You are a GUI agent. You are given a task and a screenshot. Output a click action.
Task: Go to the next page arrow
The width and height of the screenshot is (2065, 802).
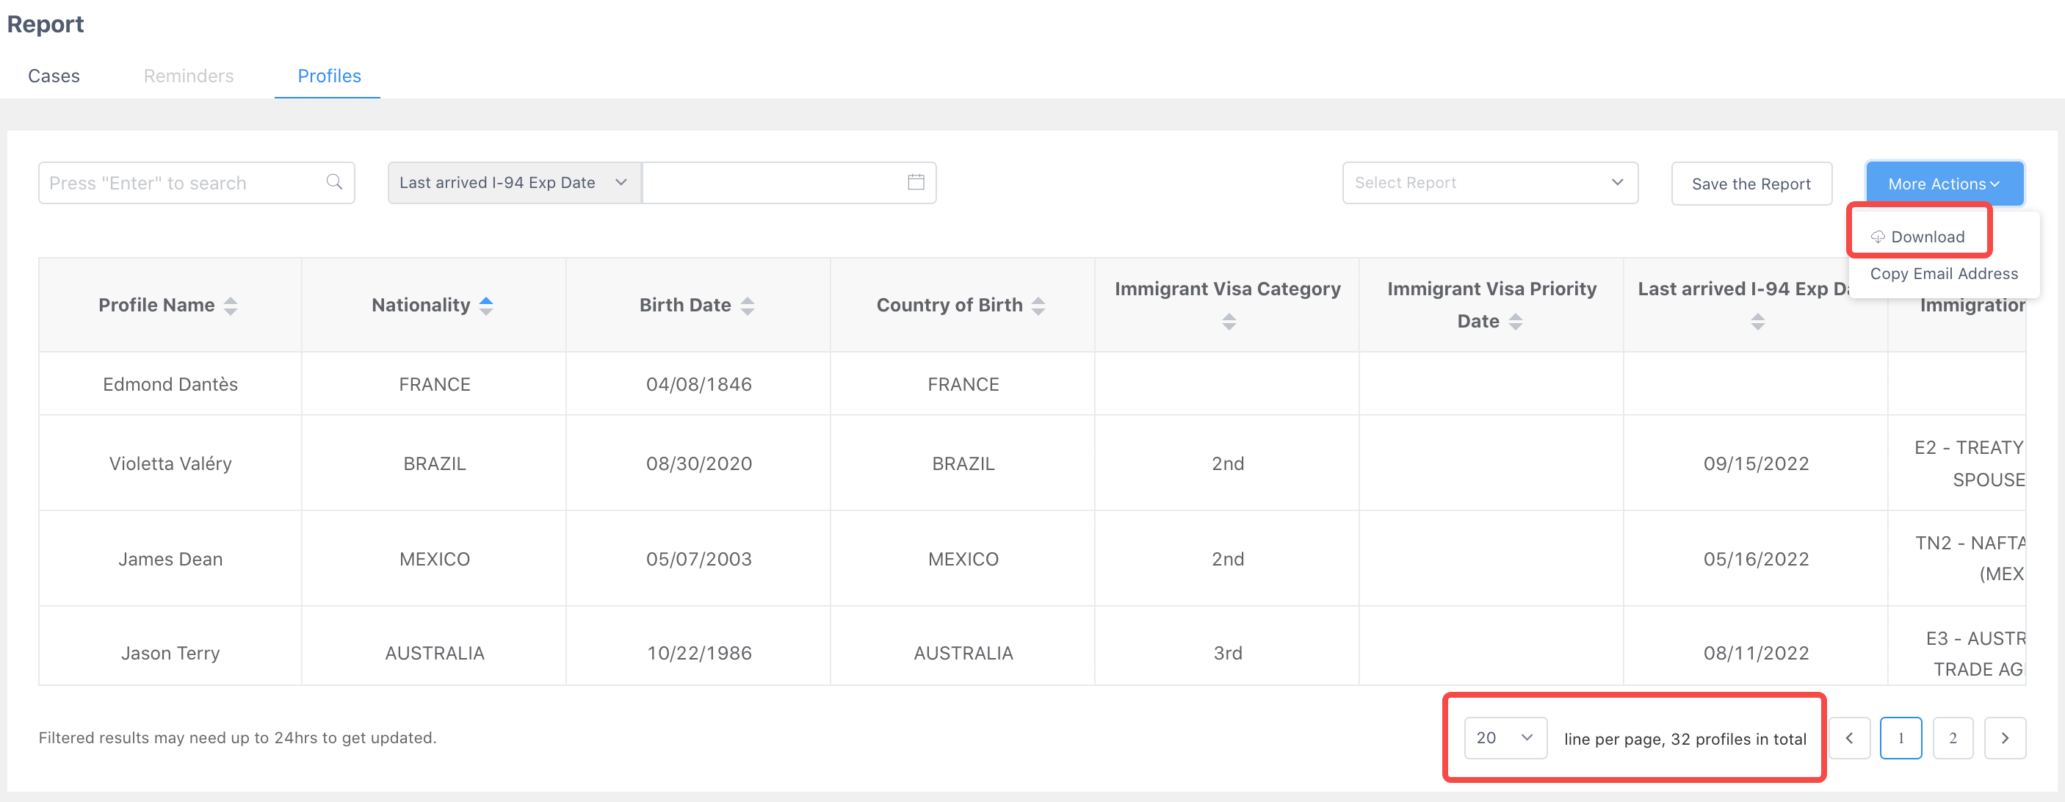2005,738
